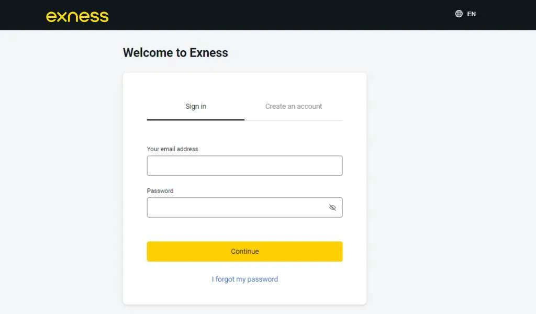Click the Your email address label
536x314 pixels.
click(172, 149)
